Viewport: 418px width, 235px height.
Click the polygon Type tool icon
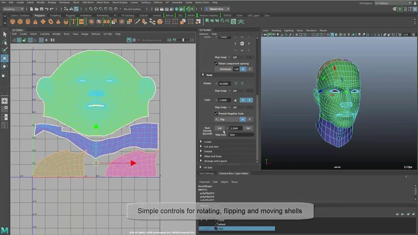pyautogui.click(x=73, y=22)
